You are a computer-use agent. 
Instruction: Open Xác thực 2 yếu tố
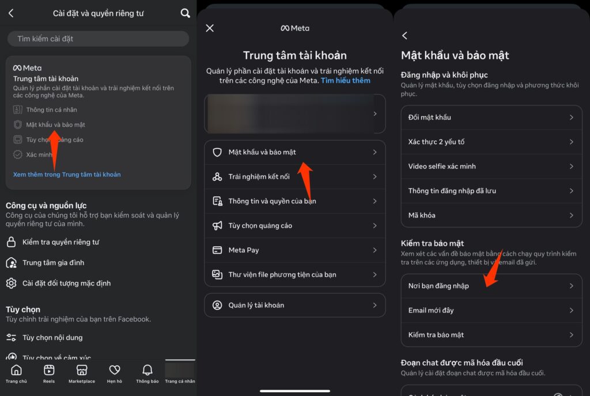point(491,142)
